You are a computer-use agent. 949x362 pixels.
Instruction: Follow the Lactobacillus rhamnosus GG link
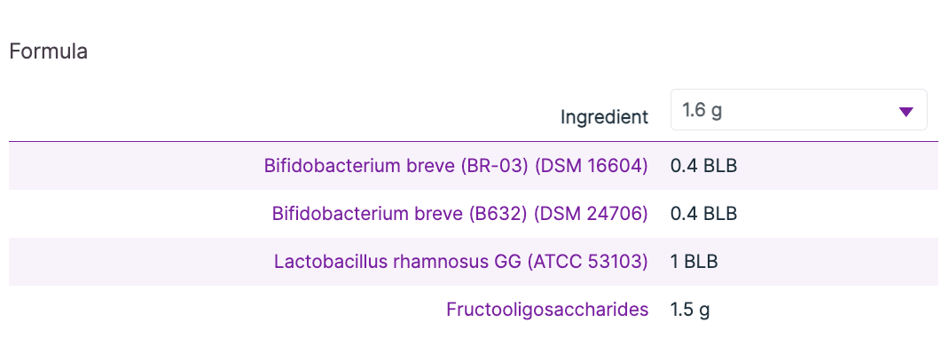coord(460,262)
